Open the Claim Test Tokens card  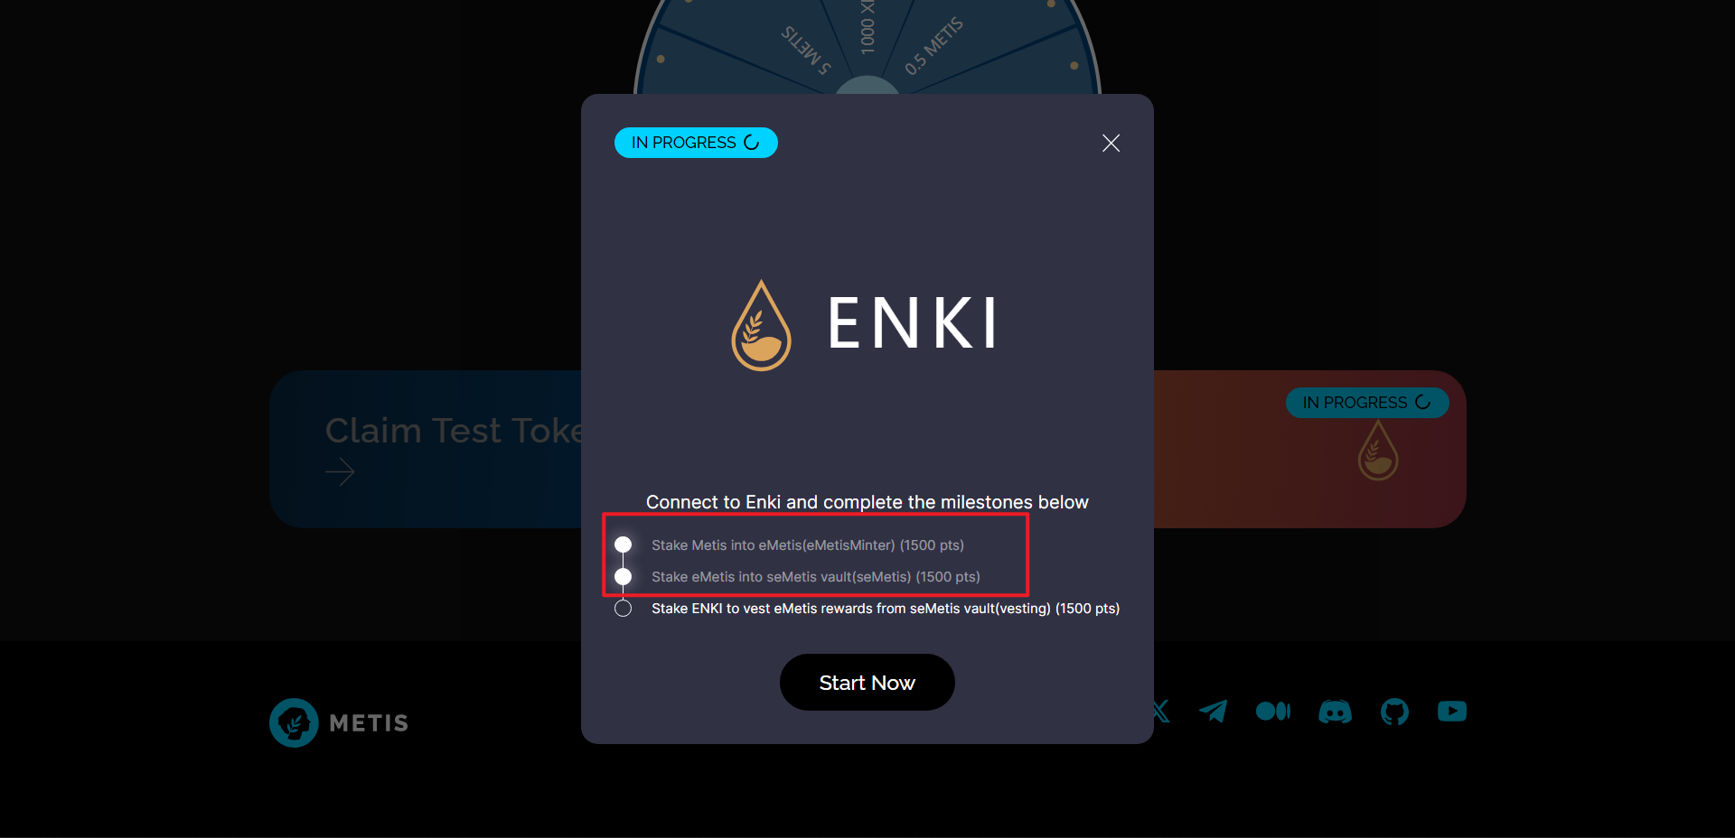click(426, 449)
